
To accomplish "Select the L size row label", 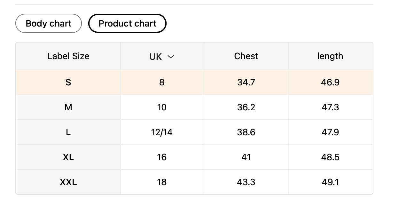I will click(68, 132).
